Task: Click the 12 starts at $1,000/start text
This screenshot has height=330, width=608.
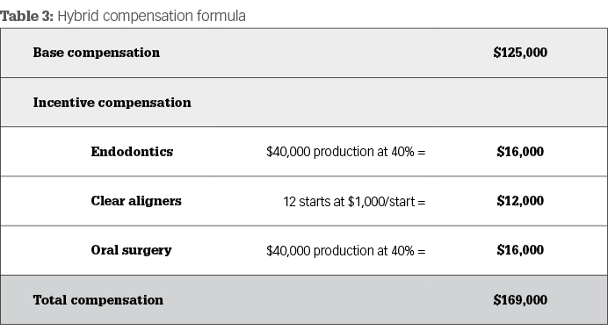Action: click(354, 201)
